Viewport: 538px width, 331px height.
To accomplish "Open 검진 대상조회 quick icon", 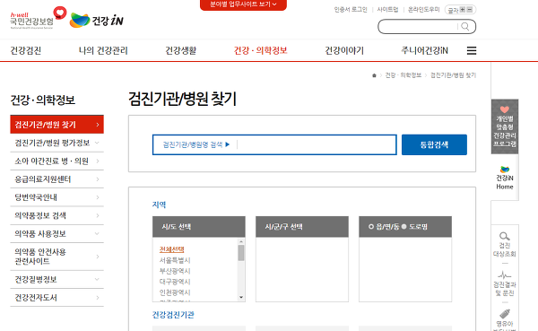I will 504,245.
